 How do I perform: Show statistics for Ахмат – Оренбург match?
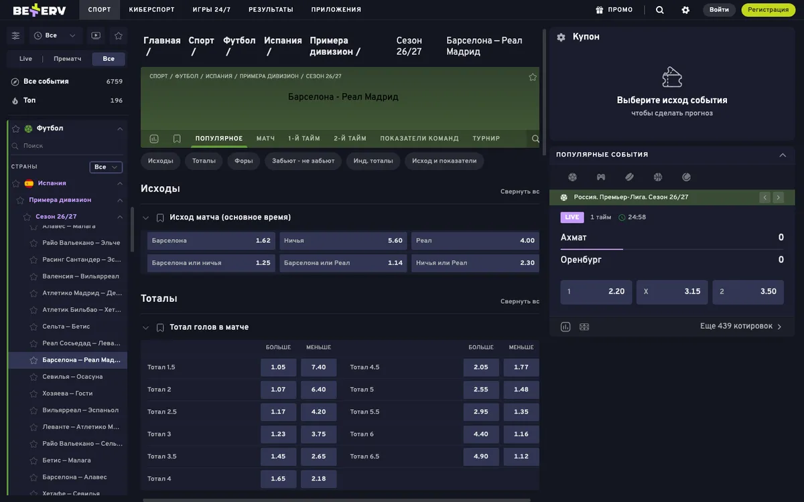pyautogui.click(x=565, y=327)
